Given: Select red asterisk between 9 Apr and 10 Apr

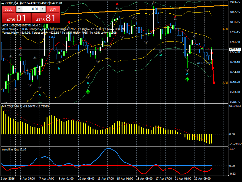Looking at the screenshot, I should point(69,22).
